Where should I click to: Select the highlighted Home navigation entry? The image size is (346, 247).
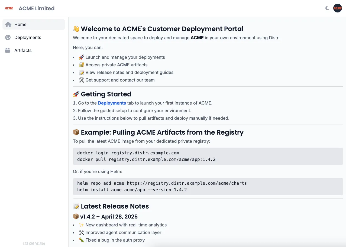20,24
